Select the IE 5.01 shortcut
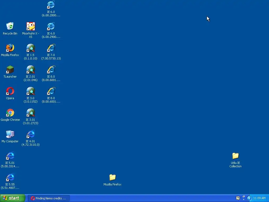The width and height of the screenshot is (269, 202). point(10,160)
